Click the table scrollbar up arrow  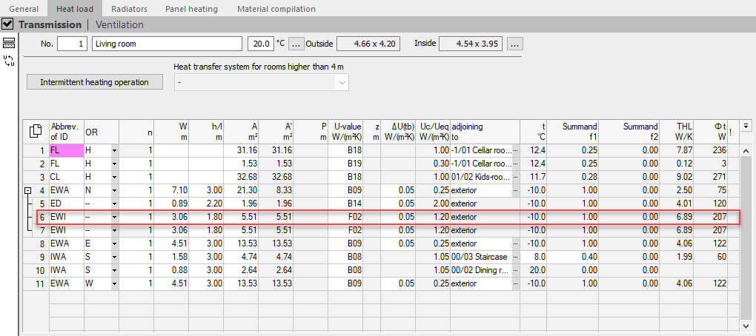pos(746,151)
